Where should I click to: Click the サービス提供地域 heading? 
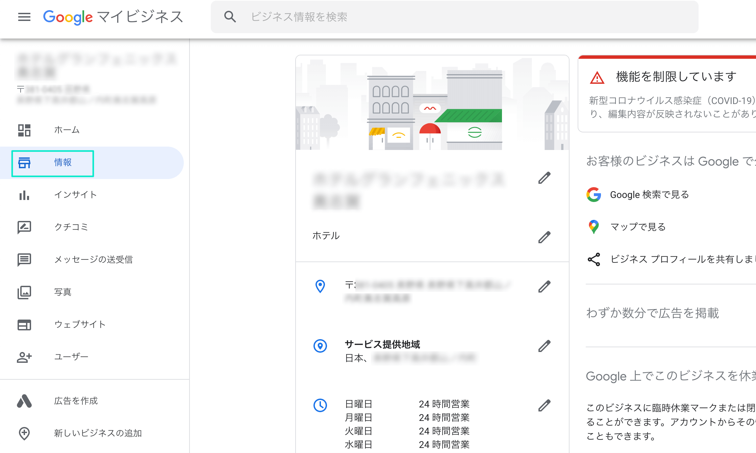[x=382, y=345]
